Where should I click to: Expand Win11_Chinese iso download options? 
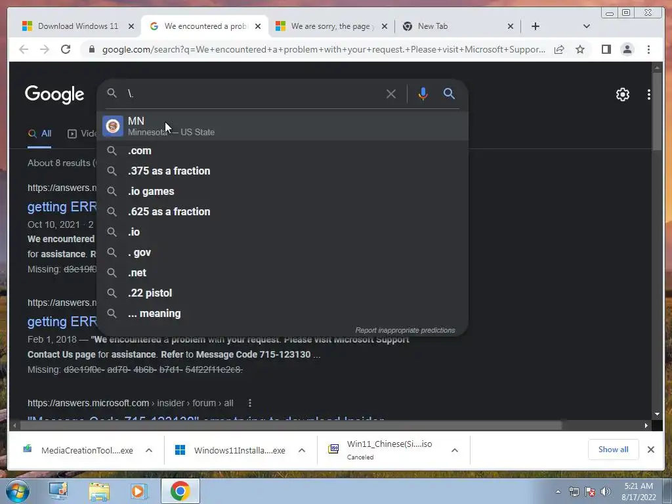pyautogui.click(x=455, y=450)
